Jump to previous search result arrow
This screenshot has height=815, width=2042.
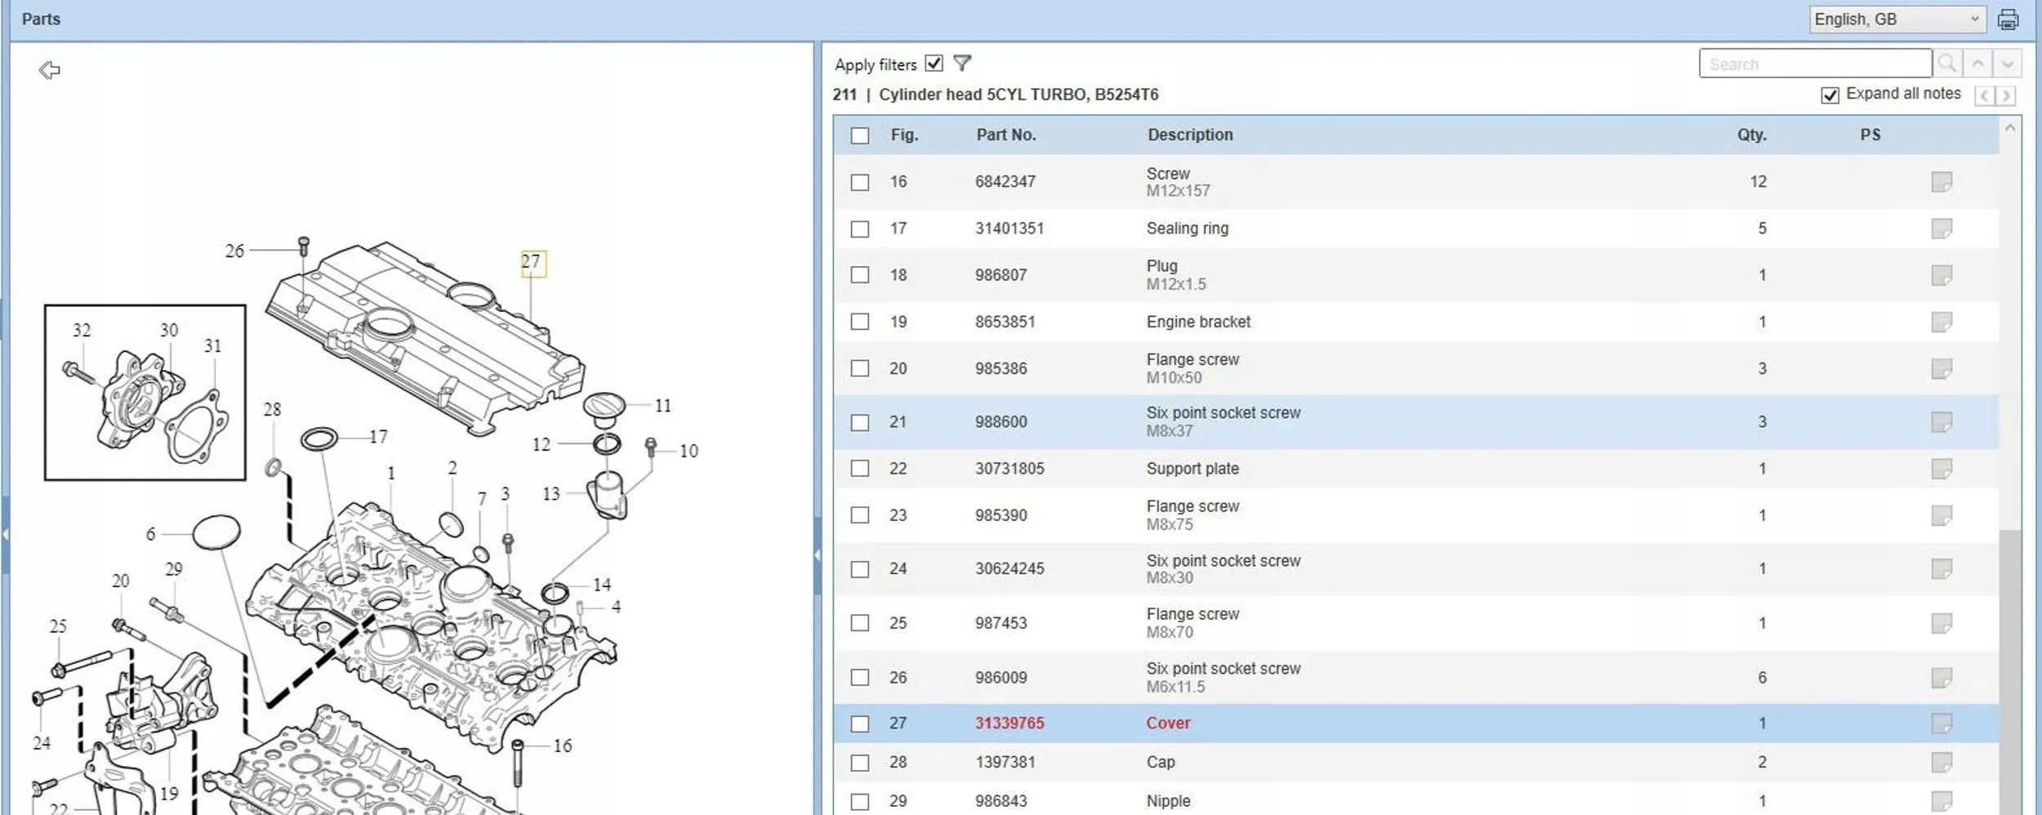tap(1977, 64)
